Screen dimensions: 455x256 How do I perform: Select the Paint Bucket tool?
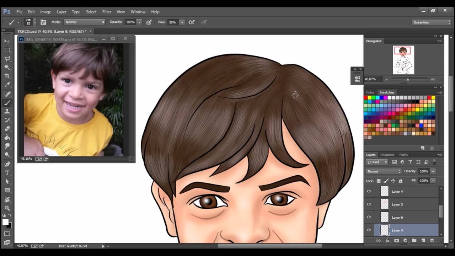pos(7,138)
